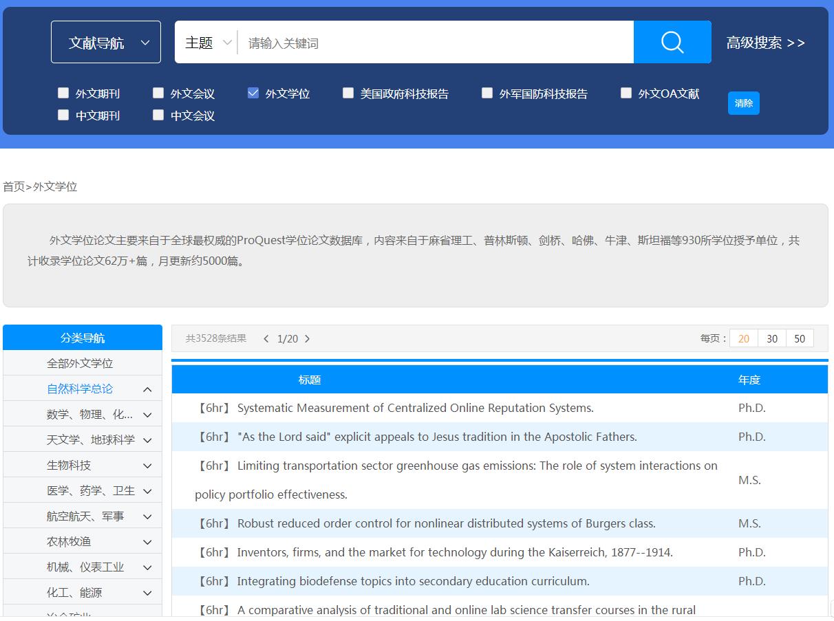Select 航空航天、军事 category label

point(85,516)
